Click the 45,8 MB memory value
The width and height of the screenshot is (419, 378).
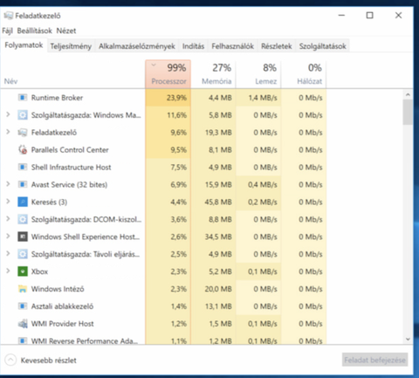[218, 202]
